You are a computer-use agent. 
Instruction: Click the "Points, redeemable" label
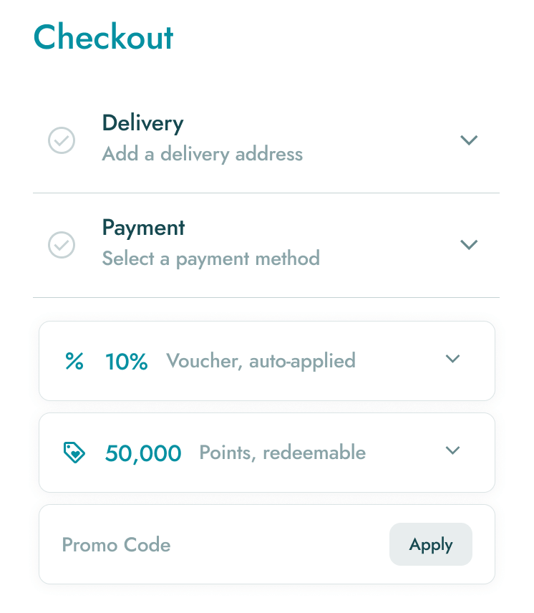pyautogui.click(x=283, y=453)
